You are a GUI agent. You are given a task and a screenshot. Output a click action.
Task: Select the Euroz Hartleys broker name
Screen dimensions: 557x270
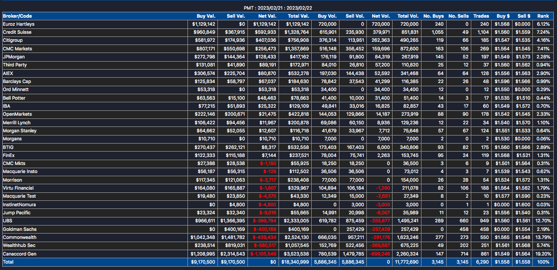click(x=18, y=24)
